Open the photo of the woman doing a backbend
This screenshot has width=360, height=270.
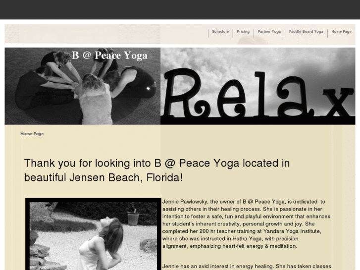click(93, 234)
